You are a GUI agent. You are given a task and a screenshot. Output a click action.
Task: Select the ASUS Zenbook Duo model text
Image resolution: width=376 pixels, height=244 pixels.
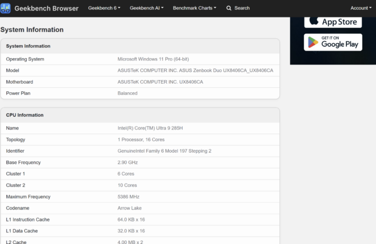click(x=195, y=70)
